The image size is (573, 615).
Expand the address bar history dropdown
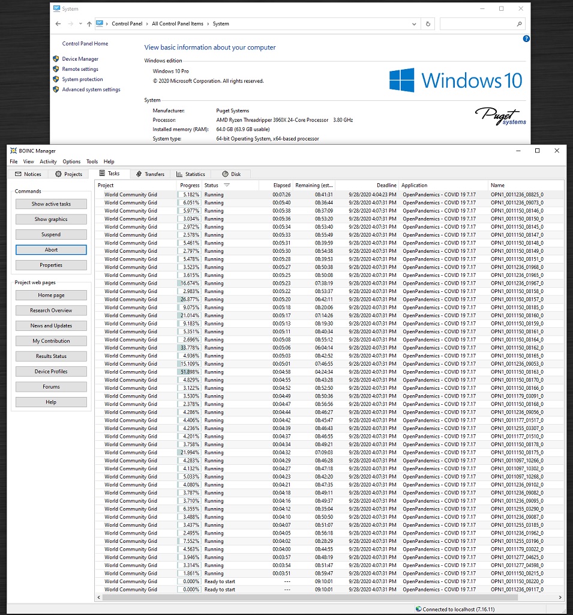pos(414,24)
